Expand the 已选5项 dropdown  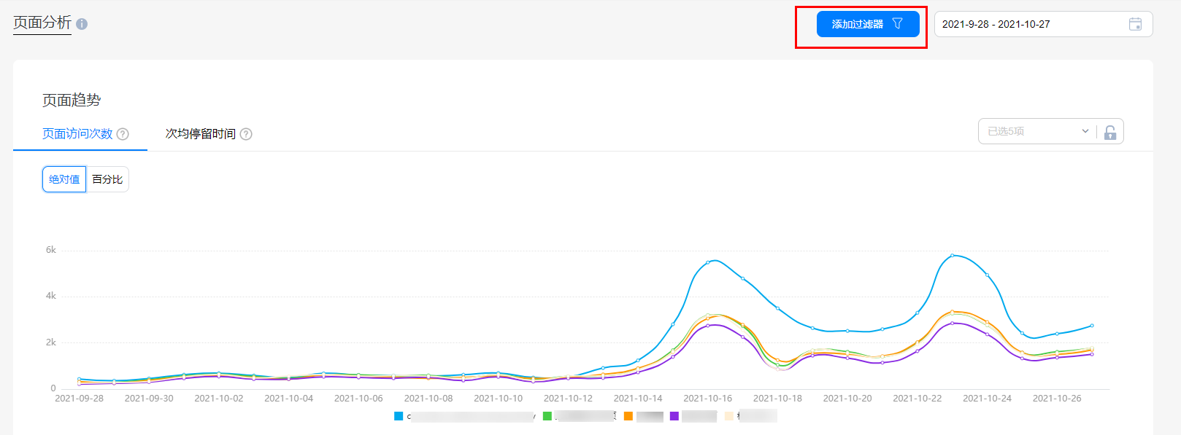point(1037,131)
